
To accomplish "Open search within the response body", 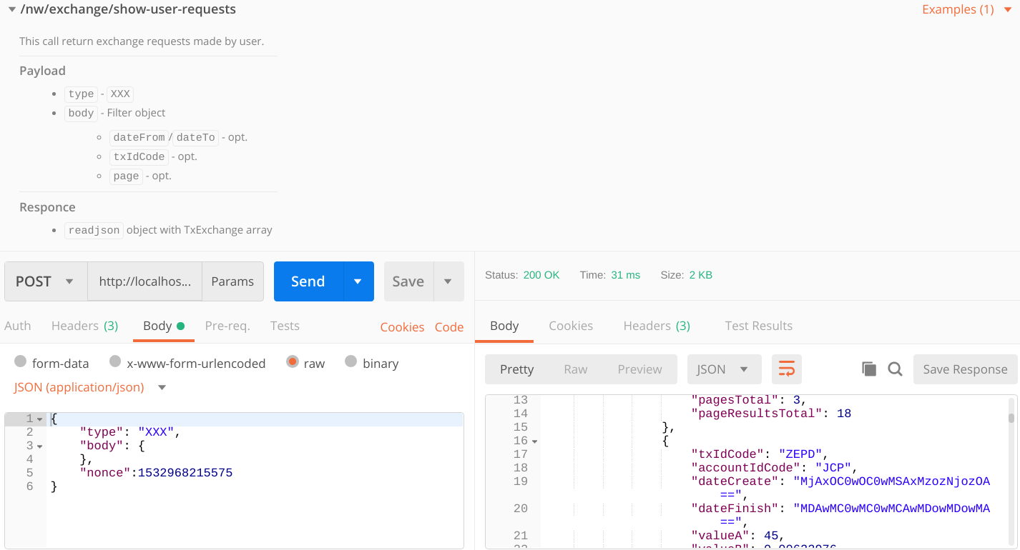I will pyautogui.click(x=895, y=369).
